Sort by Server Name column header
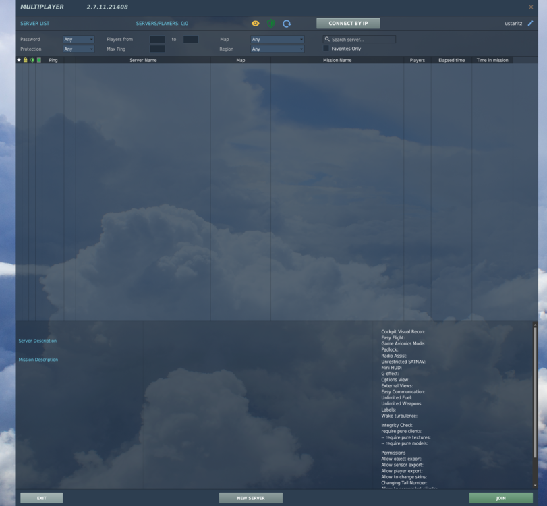 [143, 60]
